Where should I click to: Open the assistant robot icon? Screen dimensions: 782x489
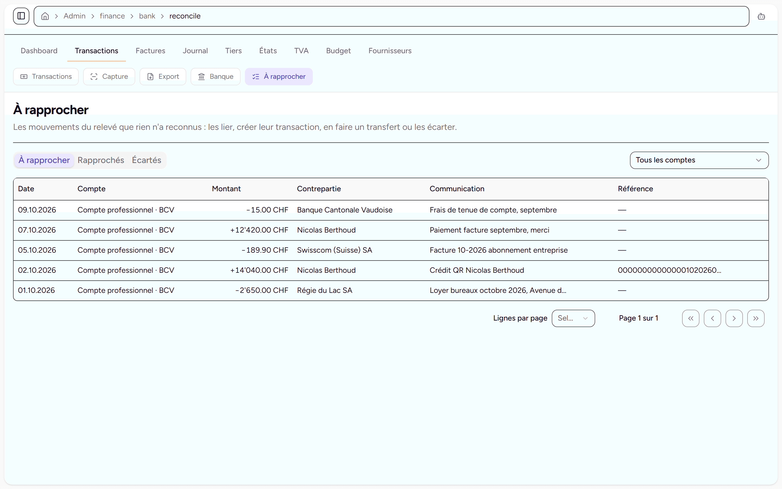pyautogui.click(x=761, y=16)
